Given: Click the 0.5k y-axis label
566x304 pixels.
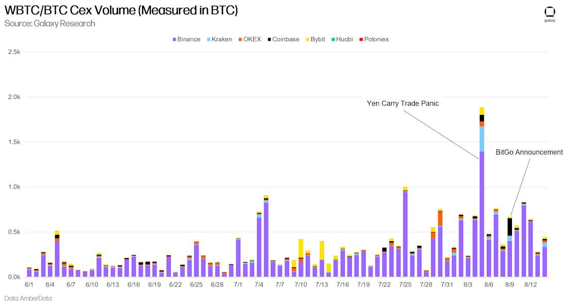Looking at the screenshot, I should coord(14,232).
